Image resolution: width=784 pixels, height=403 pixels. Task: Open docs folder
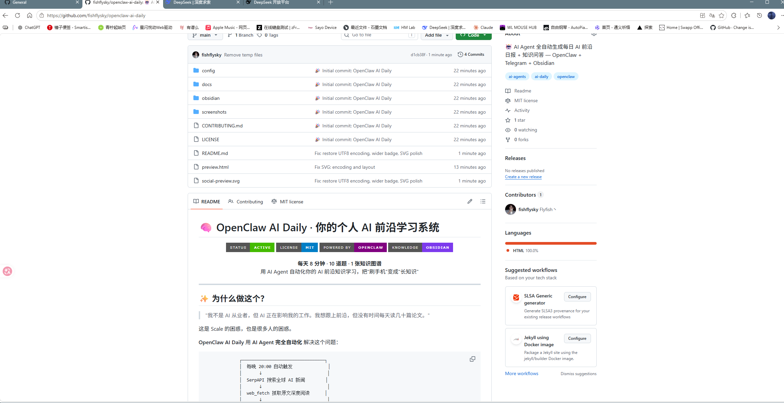pyautogui.click(x=207, y=84)
